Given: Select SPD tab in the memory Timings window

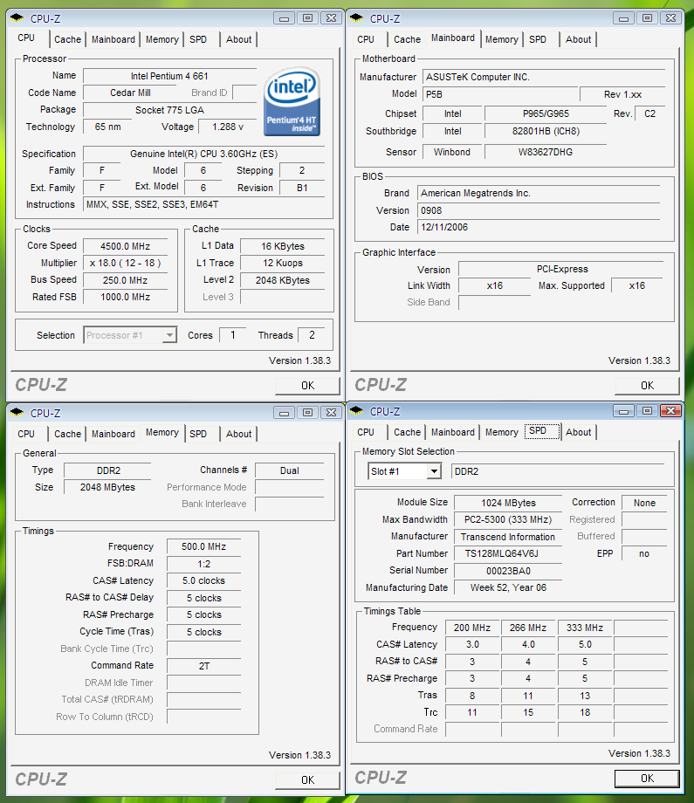Looking at the screenshot, I should (x=198, y=434).
